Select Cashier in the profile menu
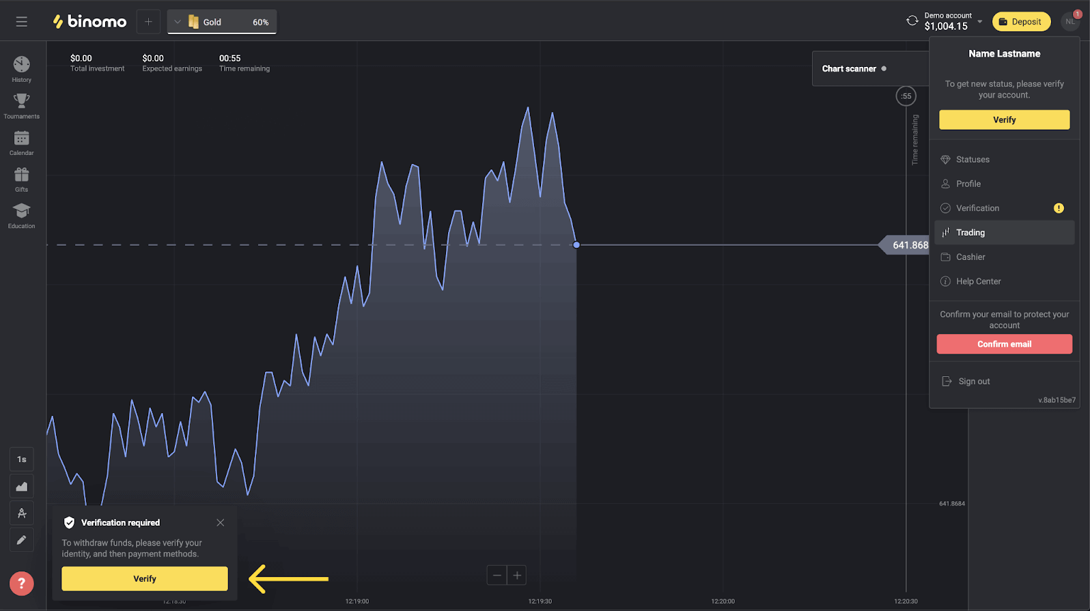This screenshot has height=611, width=1090. pos(970,257)
